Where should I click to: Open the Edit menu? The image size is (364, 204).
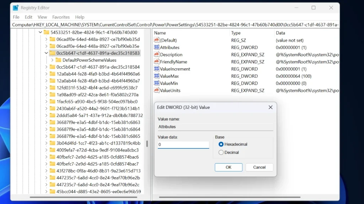pyautogui.click(x=28, y=17)
